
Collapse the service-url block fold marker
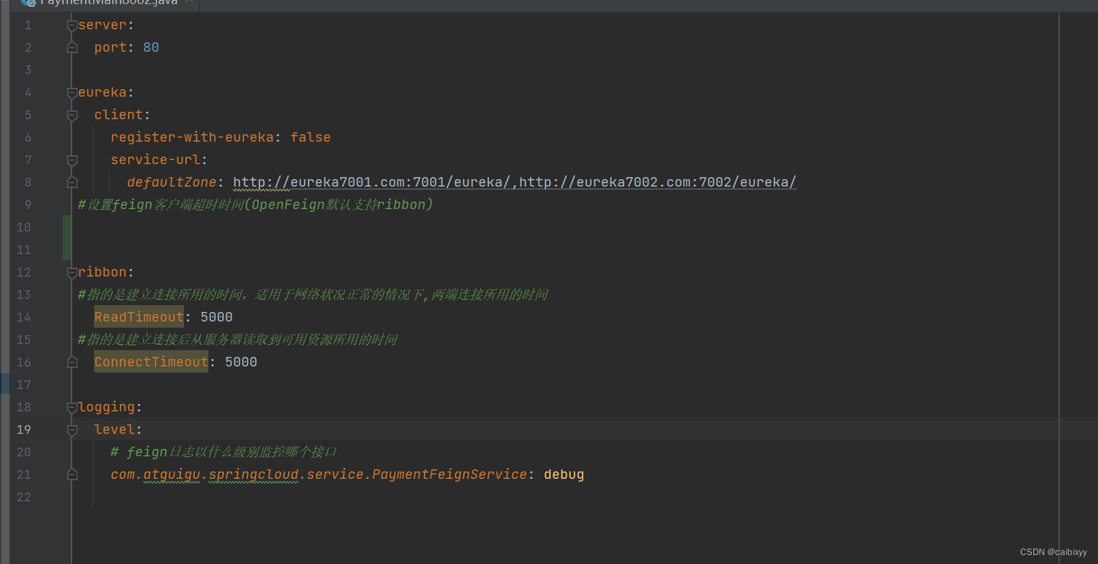click(72, 160)
